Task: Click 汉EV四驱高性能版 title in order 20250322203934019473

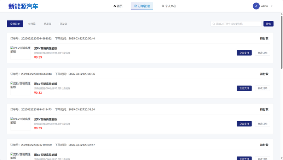Action: pyautogui.click(x=46, y=119)
